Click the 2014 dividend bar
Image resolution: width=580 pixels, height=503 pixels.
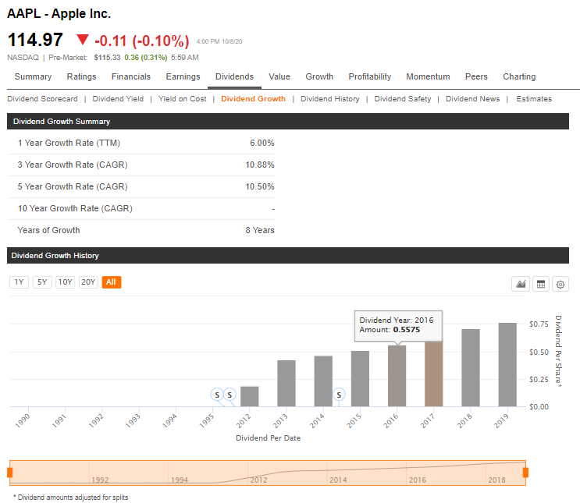[323, 381]
